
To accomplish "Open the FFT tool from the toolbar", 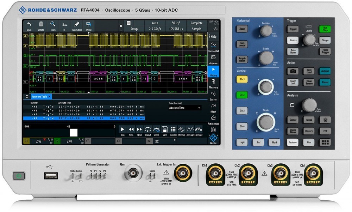I will (x=65, y=26).
